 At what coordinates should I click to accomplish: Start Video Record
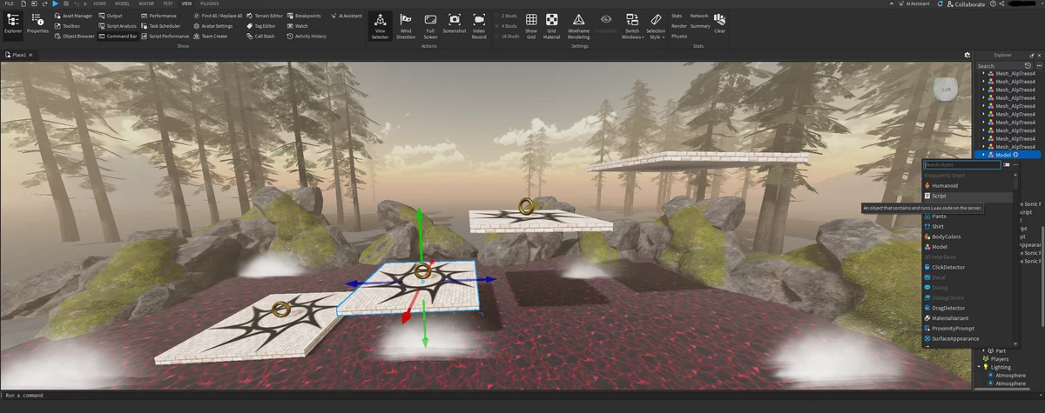pyautogui.click(x=479, y=25)
